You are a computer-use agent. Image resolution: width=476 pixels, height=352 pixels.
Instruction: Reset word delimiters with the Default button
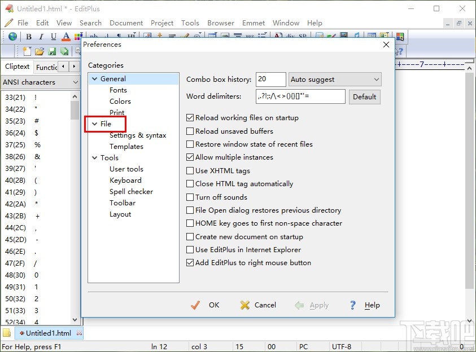tap(365, 96)
